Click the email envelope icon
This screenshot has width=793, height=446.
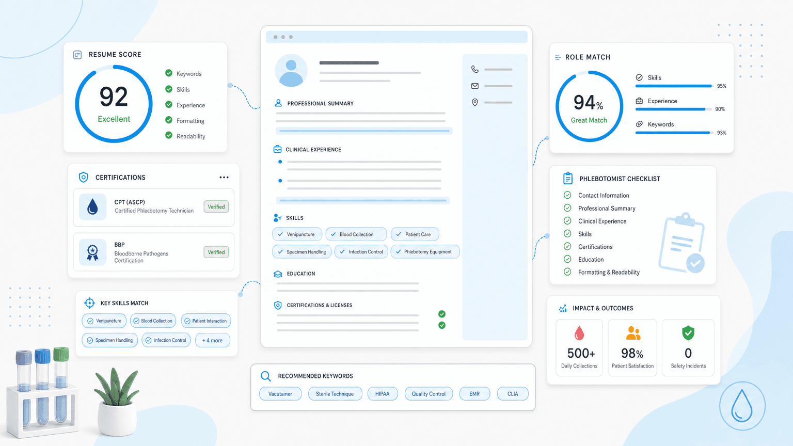tap(475, 86)
